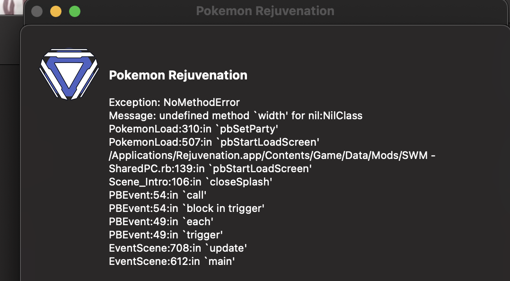Viewport: 510px width, 281px height.
Task: Select the PokemonLoad:507 pbStartLoadScreen trace line
Action: tap(214, 142)
